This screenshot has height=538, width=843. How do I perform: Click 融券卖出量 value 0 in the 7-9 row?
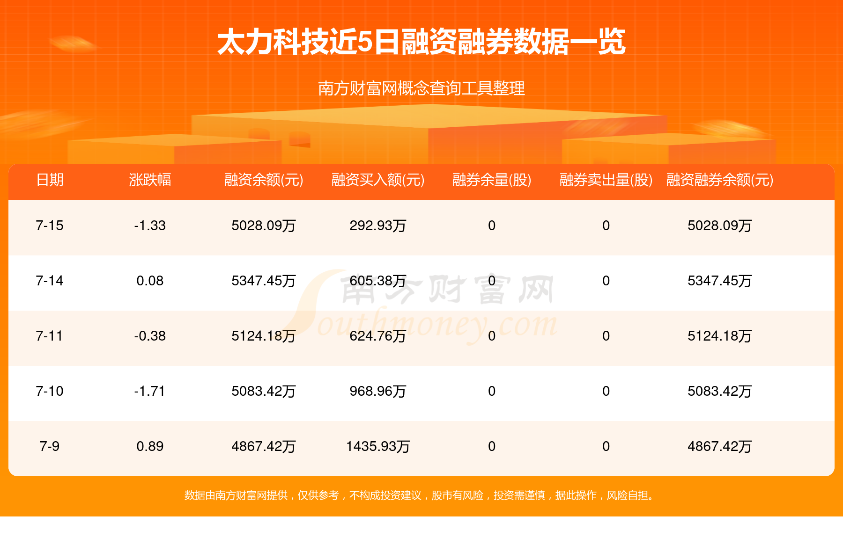pos(606,446)
